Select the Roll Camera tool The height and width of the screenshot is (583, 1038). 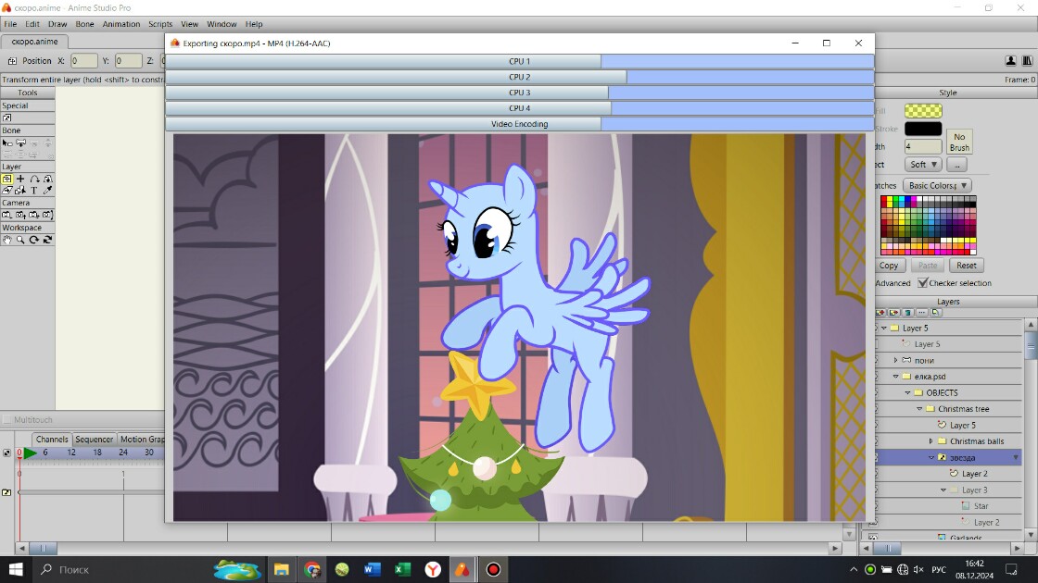click(x=34, y=215)
